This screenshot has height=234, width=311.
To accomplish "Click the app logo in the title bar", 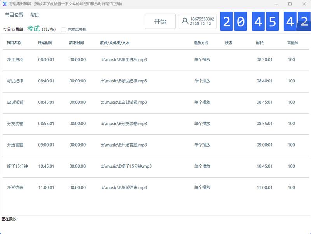I will pos(4,3).
